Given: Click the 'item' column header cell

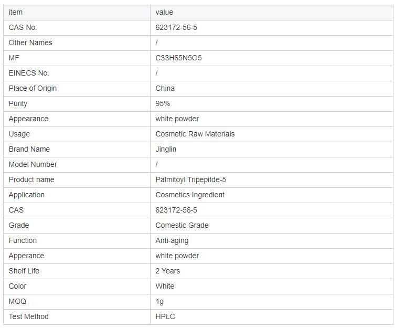Looking at the screenshot, I should click(16, 12).
